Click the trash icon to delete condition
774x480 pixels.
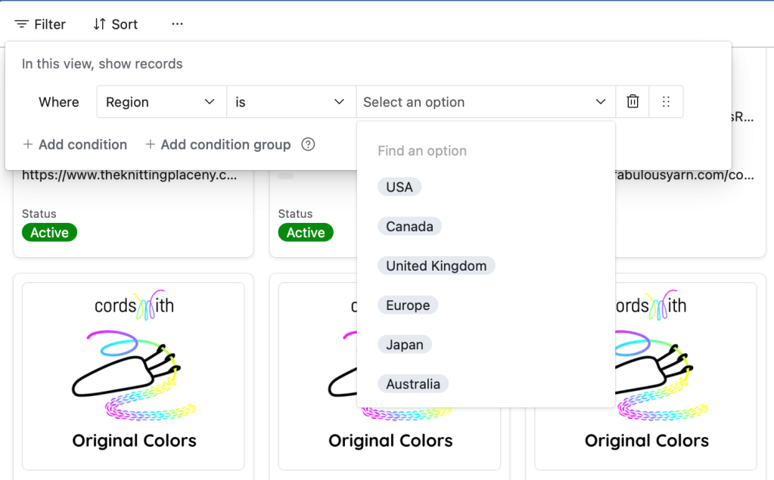click(633, 102)
